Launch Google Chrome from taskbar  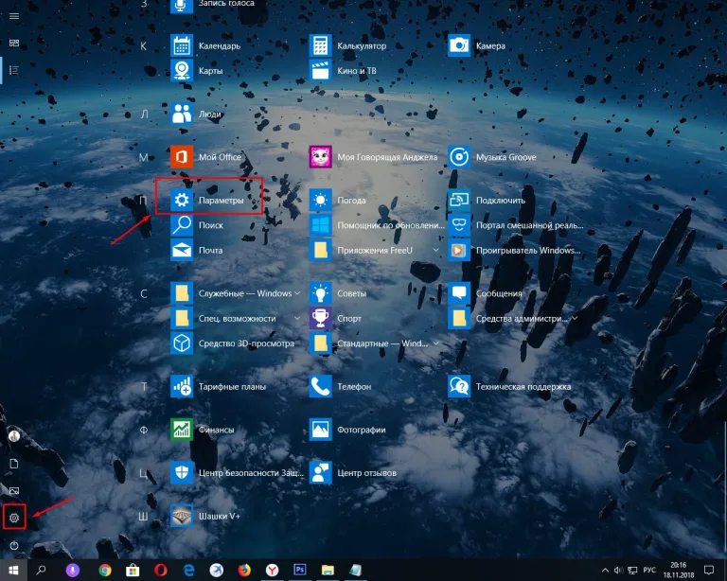[105, 570]
